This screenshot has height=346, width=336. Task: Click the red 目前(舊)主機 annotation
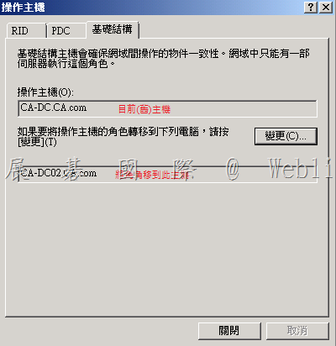[144, 109]
